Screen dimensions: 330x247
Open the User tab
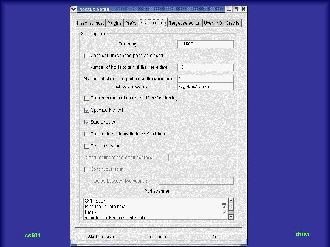[x=209, y=23]
